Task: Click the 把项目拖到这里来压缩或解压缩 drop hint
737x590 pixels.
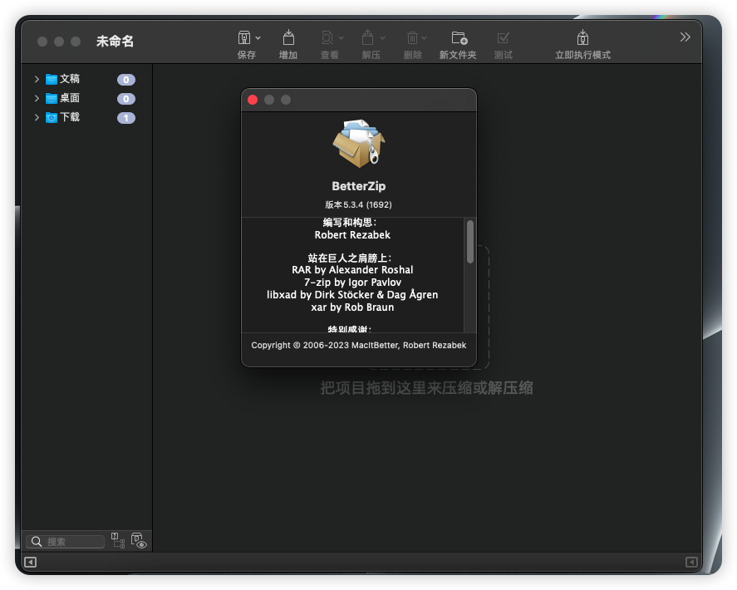Action: tap(427, 388)
